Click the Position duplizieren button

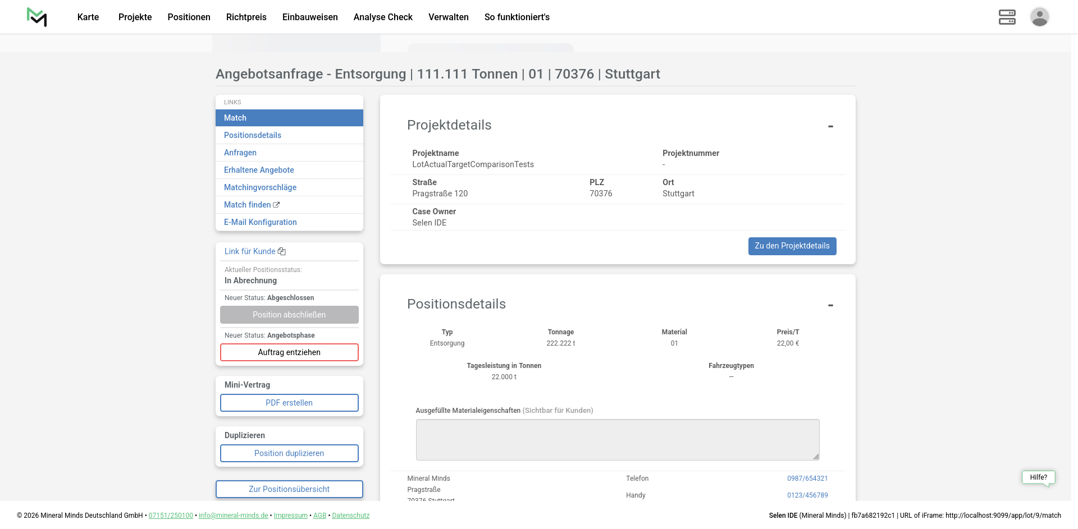[x=289, y=453]
